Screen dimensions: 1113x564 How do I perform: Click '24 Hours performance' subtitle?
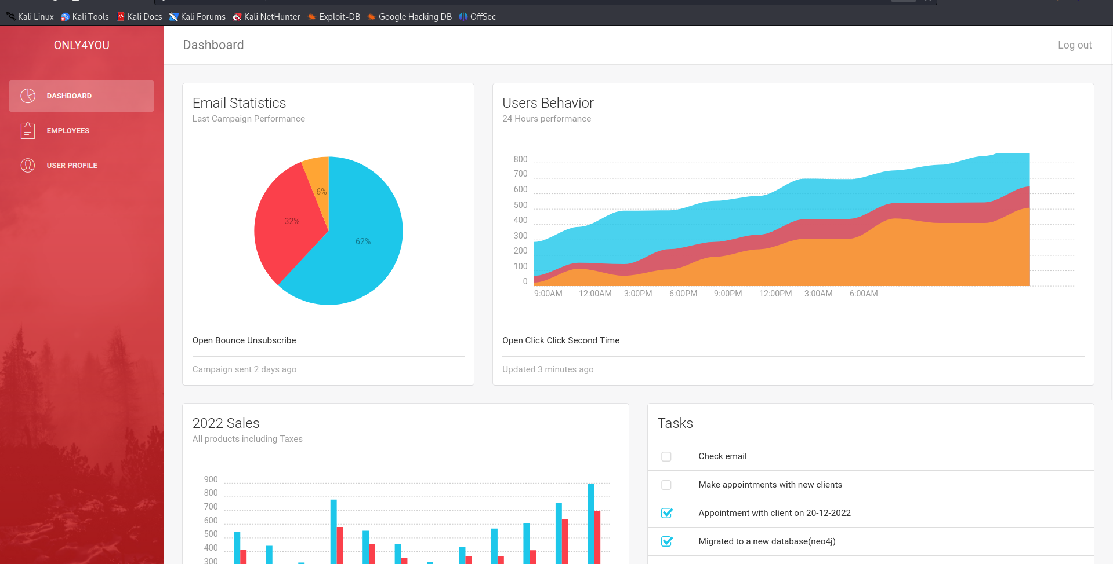pos(547,119)
